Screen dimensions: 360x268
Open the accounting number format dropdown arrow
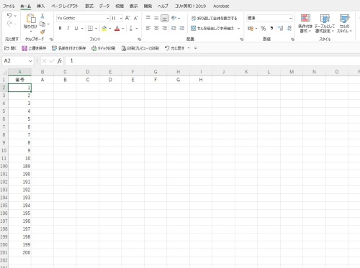pos(256,29)
